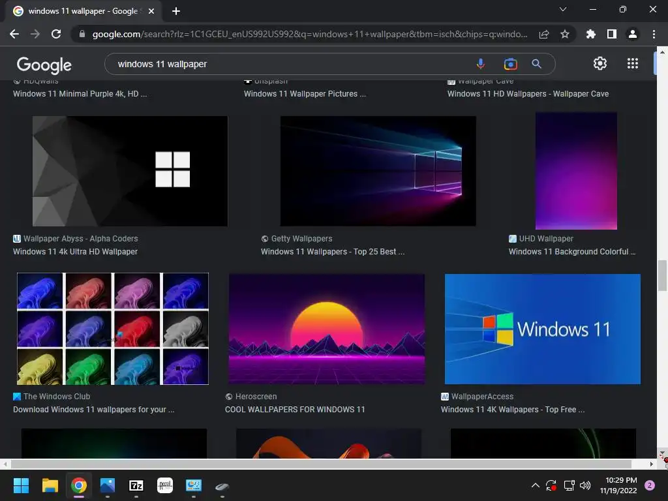The image size is (668, 501).
Task: Click the voice search microphone icon
Action: point(480,64)
